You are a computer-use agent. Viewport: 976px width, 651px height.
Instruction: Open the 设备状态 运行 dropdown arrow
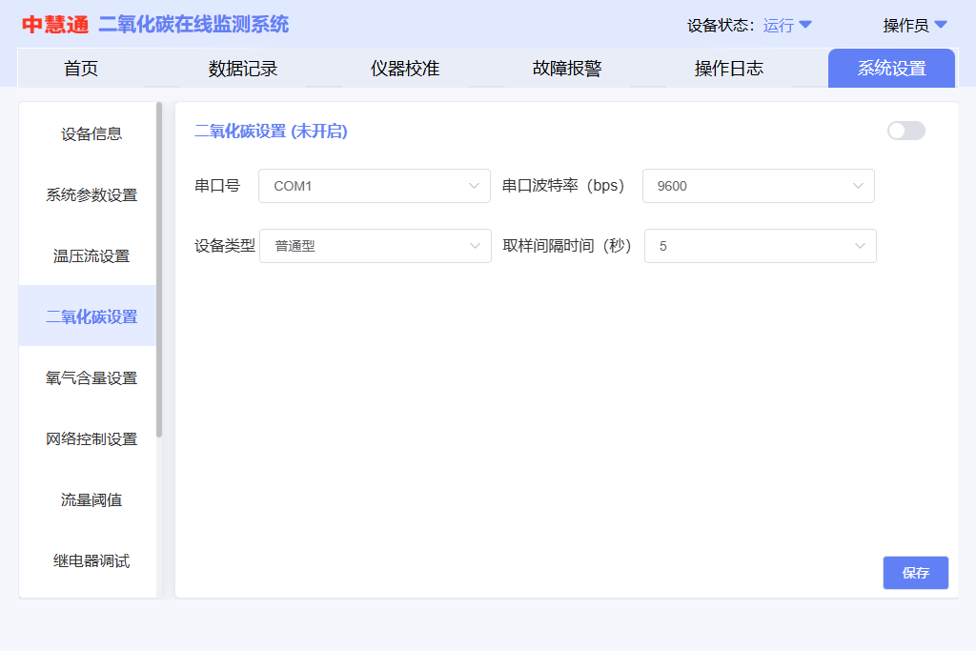click(805, 25)
